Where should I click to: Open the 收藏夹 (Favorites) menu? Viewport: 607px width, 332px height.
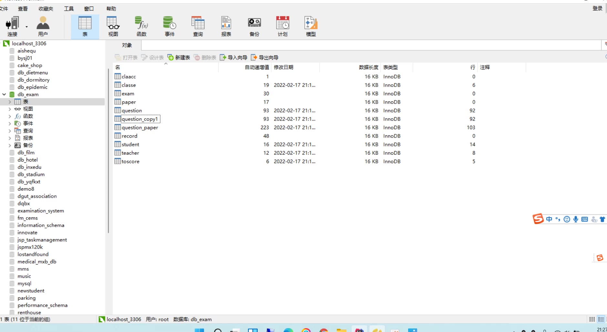click(x=46, y=9)
